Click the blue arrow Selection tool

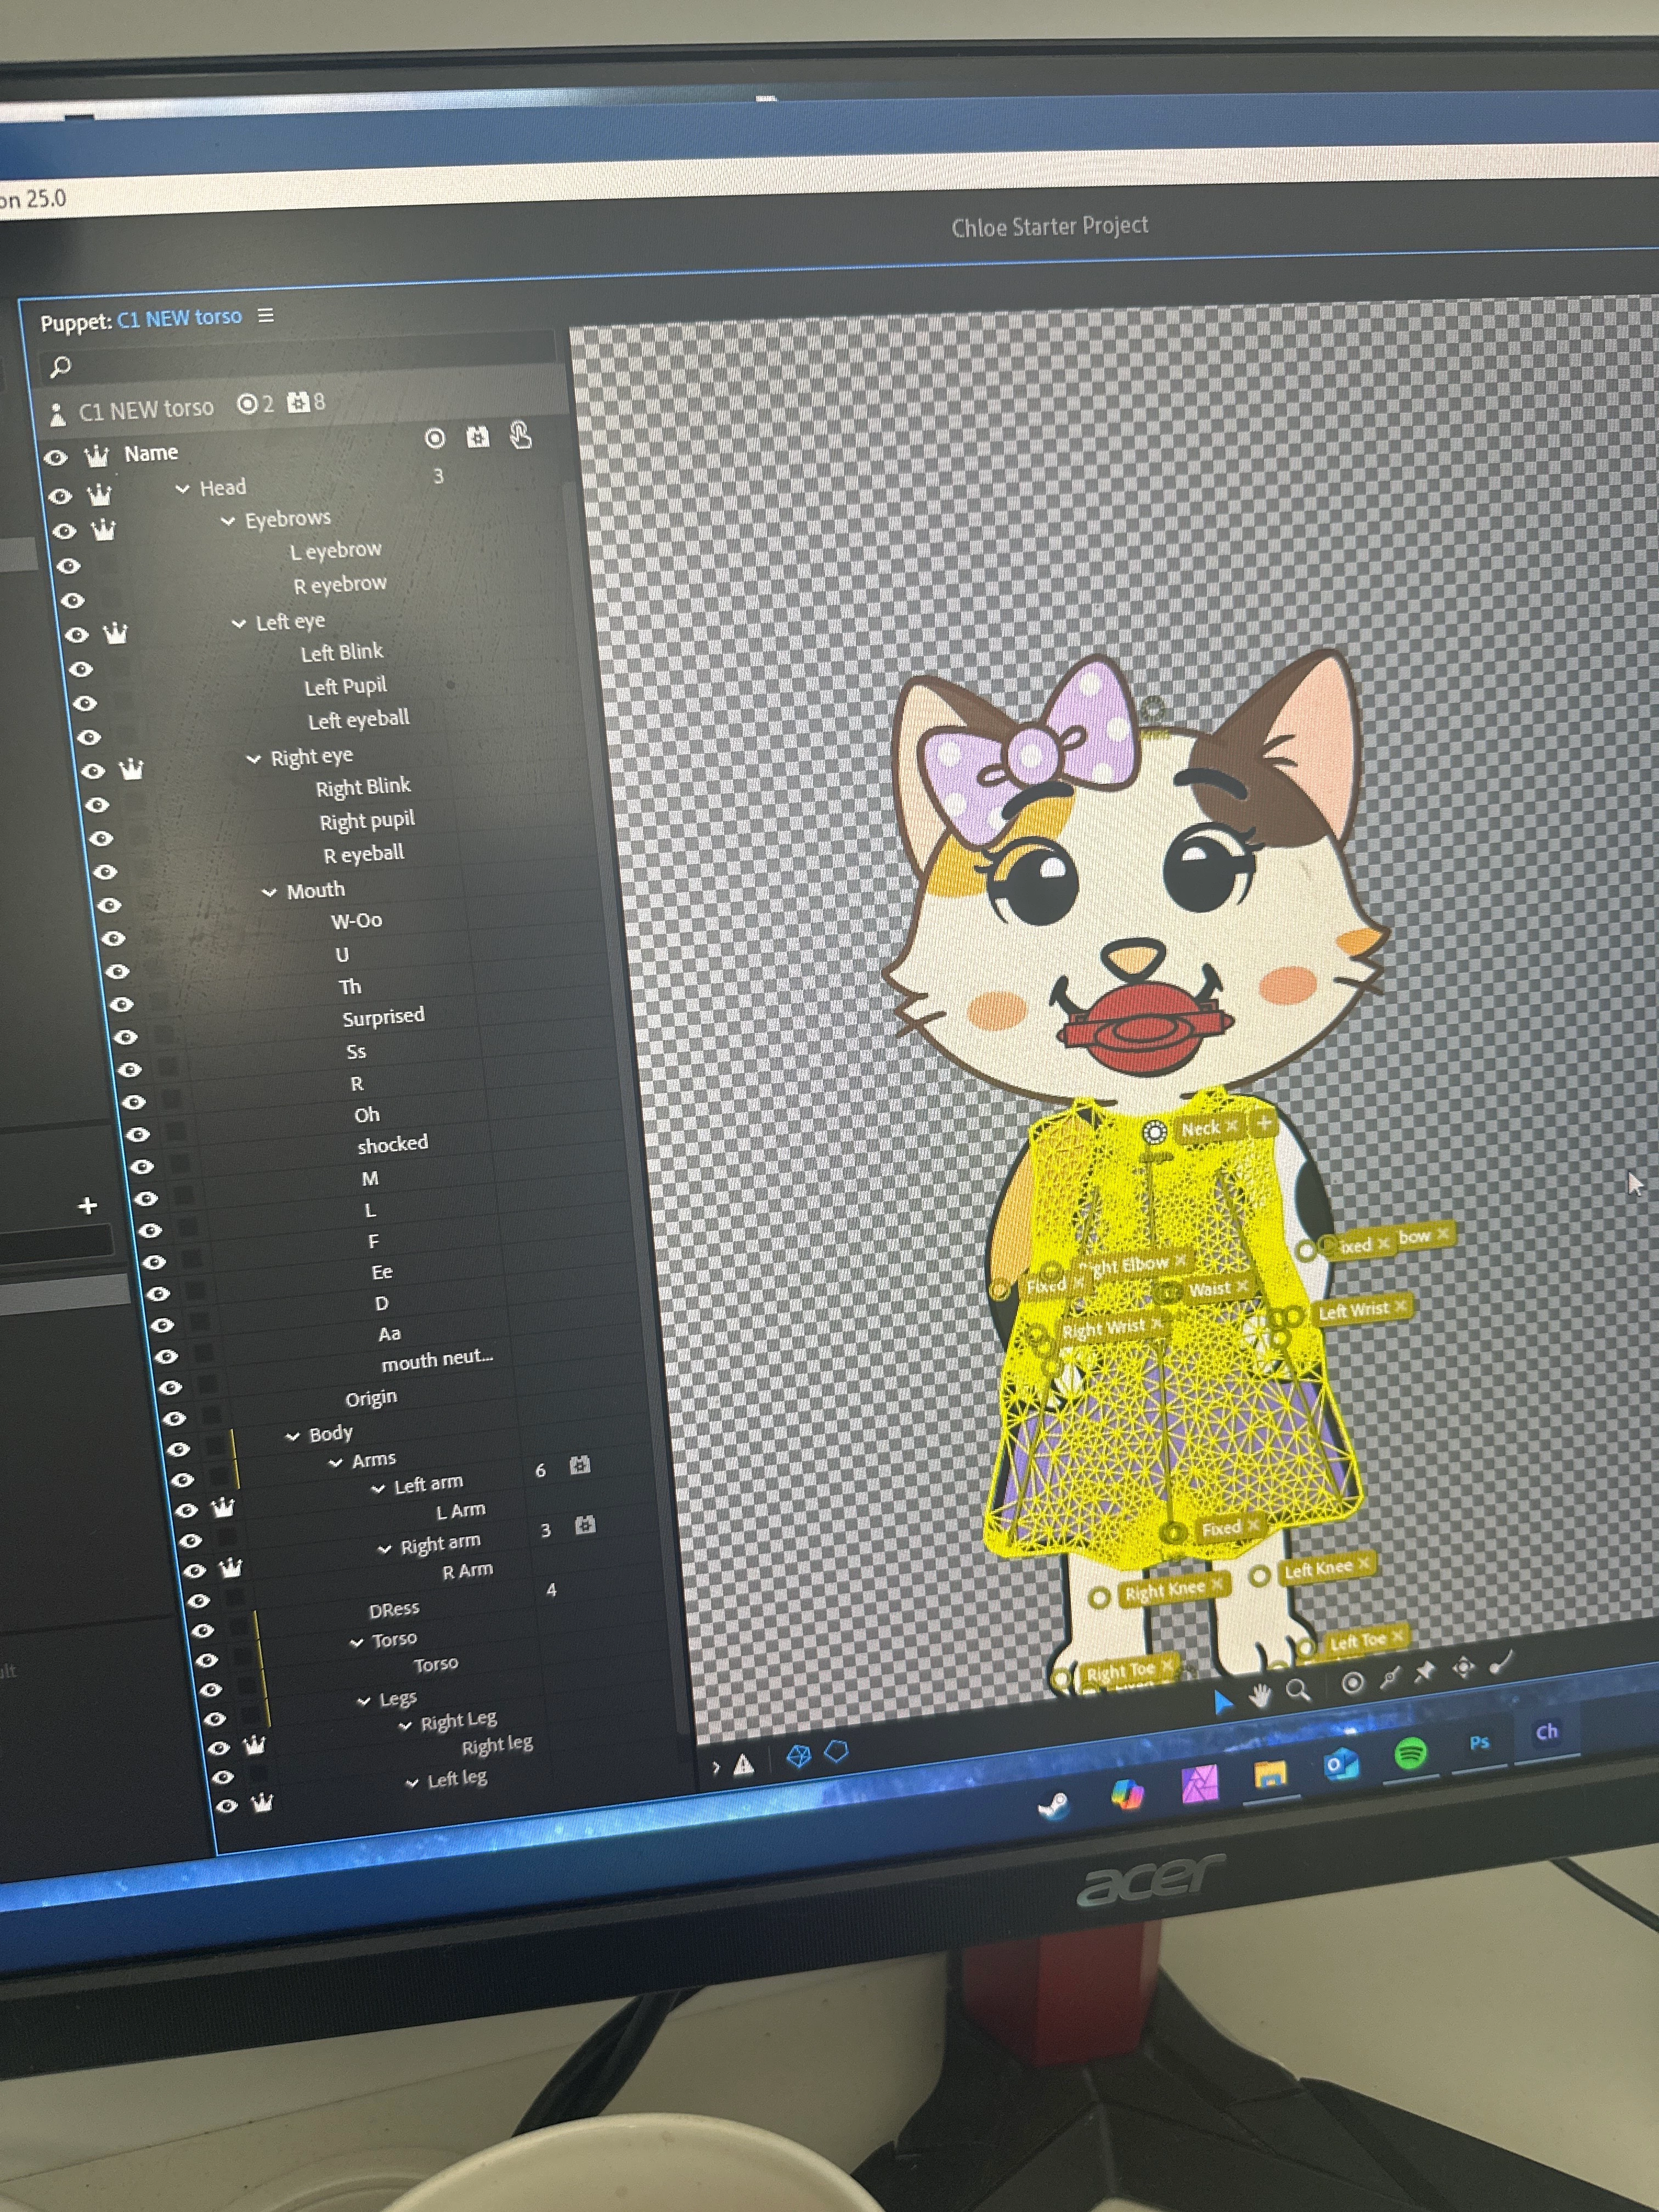coord(1221,1700)
